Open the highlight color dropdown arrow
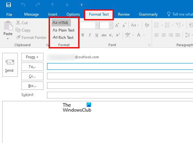The height and width of the screenshot is (143, 193). (x=133, y=35)
